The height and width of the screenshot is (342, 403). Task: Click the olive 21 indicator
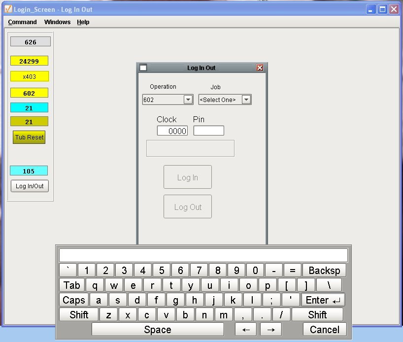coord(29,121)
